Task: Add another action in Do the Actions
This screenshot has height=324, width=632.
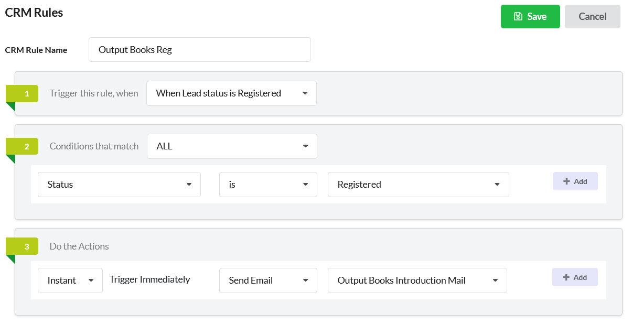Action: (x=575, y=277)
